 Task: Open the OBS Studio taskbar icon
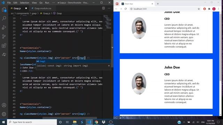pos(111,122)
